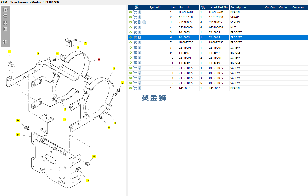Click parts number U85977630 cell
The width and height of the screenshot is (308, 196).
[x=189, y=42]
